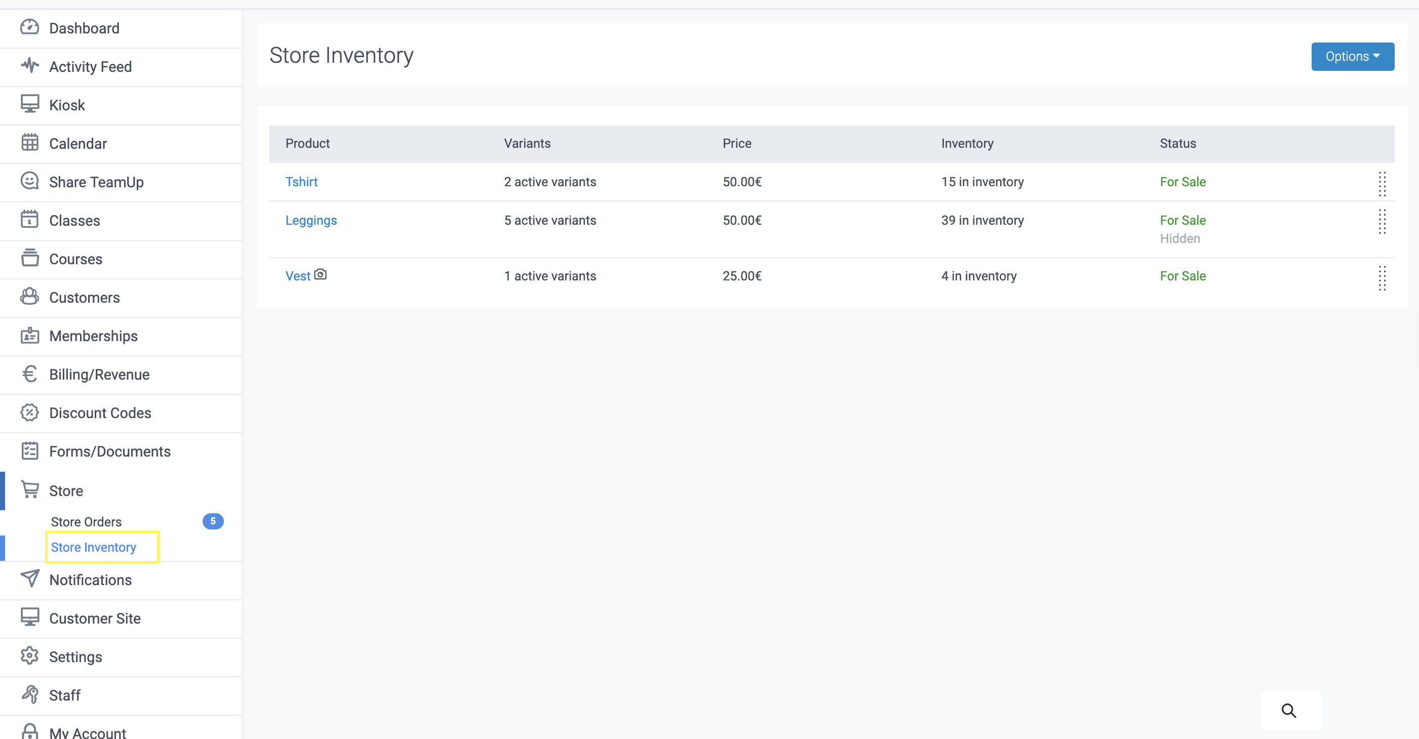The width and height of the screenshot is (1419, 739).
Task: Click the Billing/Revenue euro icon
Action: pyautogui.click(x=30, y=374)
